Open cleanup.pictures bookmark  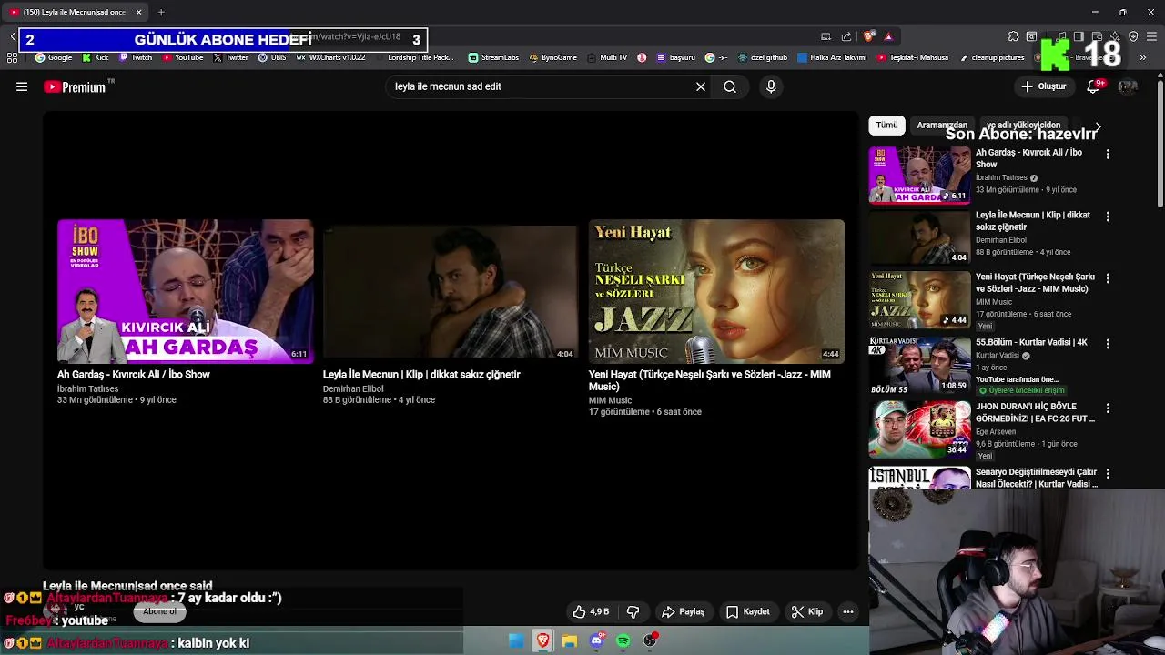(992, 57)
